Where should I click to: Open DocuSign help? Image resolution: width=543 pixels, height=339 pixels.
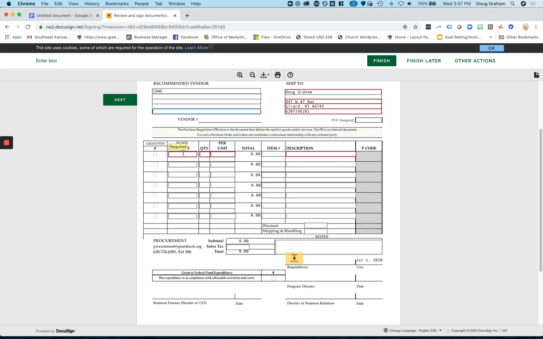coord(290,75)
